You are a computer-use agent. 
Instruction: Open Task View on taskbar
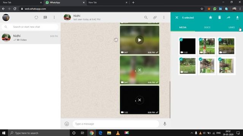(82, 133)
